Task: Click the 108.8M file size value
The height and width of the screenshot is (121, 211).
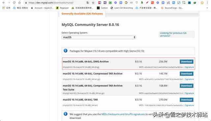Action: point(163,86)
